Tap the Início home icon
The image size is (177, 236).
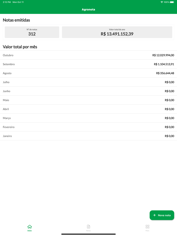(30, 227)
